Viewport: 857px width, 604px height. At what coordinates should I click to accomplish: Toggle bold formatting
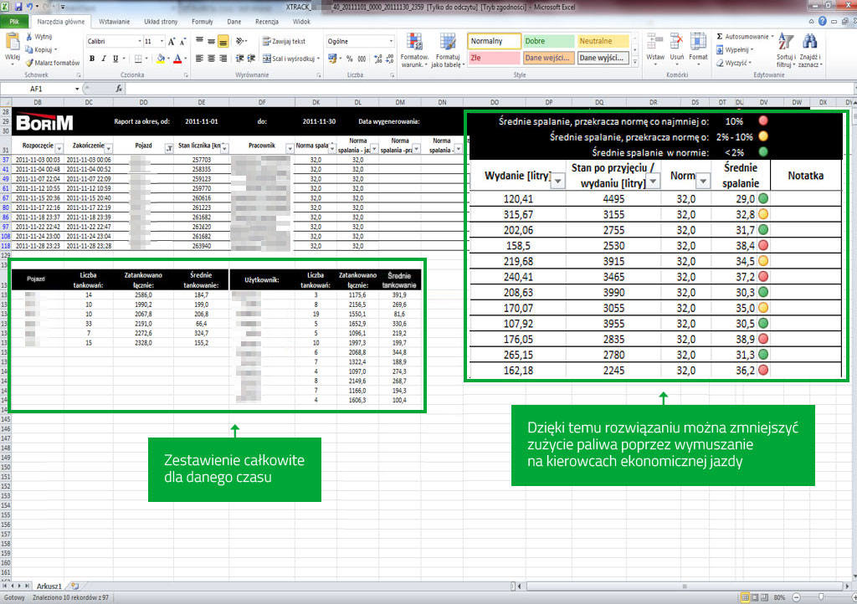[92, 59]
